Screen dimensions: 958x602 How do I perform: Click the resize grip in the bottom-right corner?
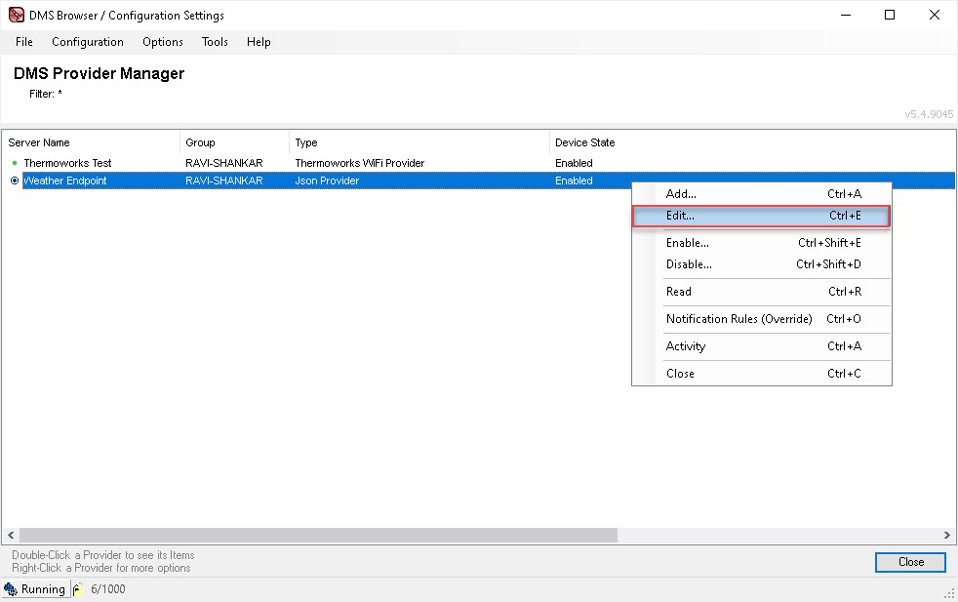pyautogui.click(x=949, y=593)
